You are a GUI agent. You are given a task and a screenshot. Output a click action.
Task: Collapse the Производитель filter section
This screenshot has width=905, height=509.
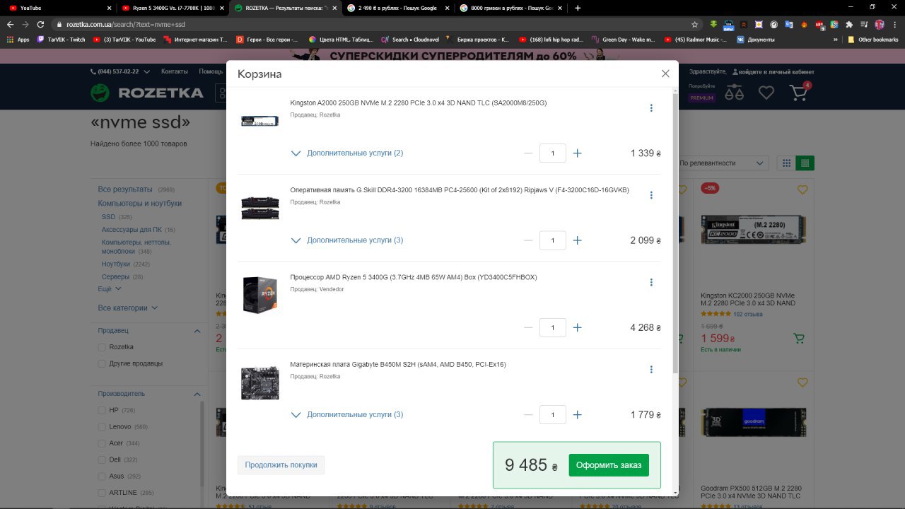[x=197, y=394]
